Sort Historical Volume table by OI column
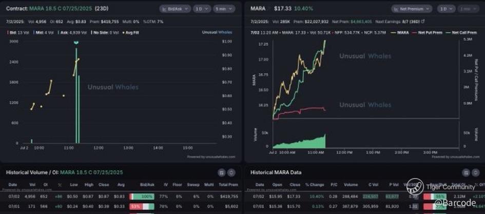 tap(46, 185)
